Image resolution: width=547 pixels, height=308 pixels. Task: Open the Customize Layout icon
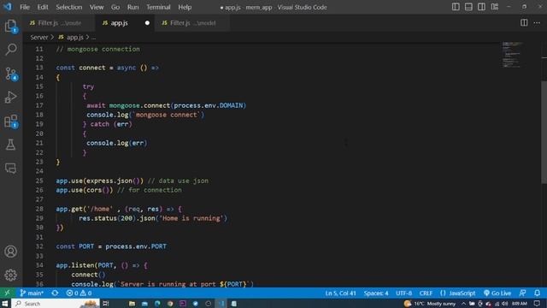point(495,7)
